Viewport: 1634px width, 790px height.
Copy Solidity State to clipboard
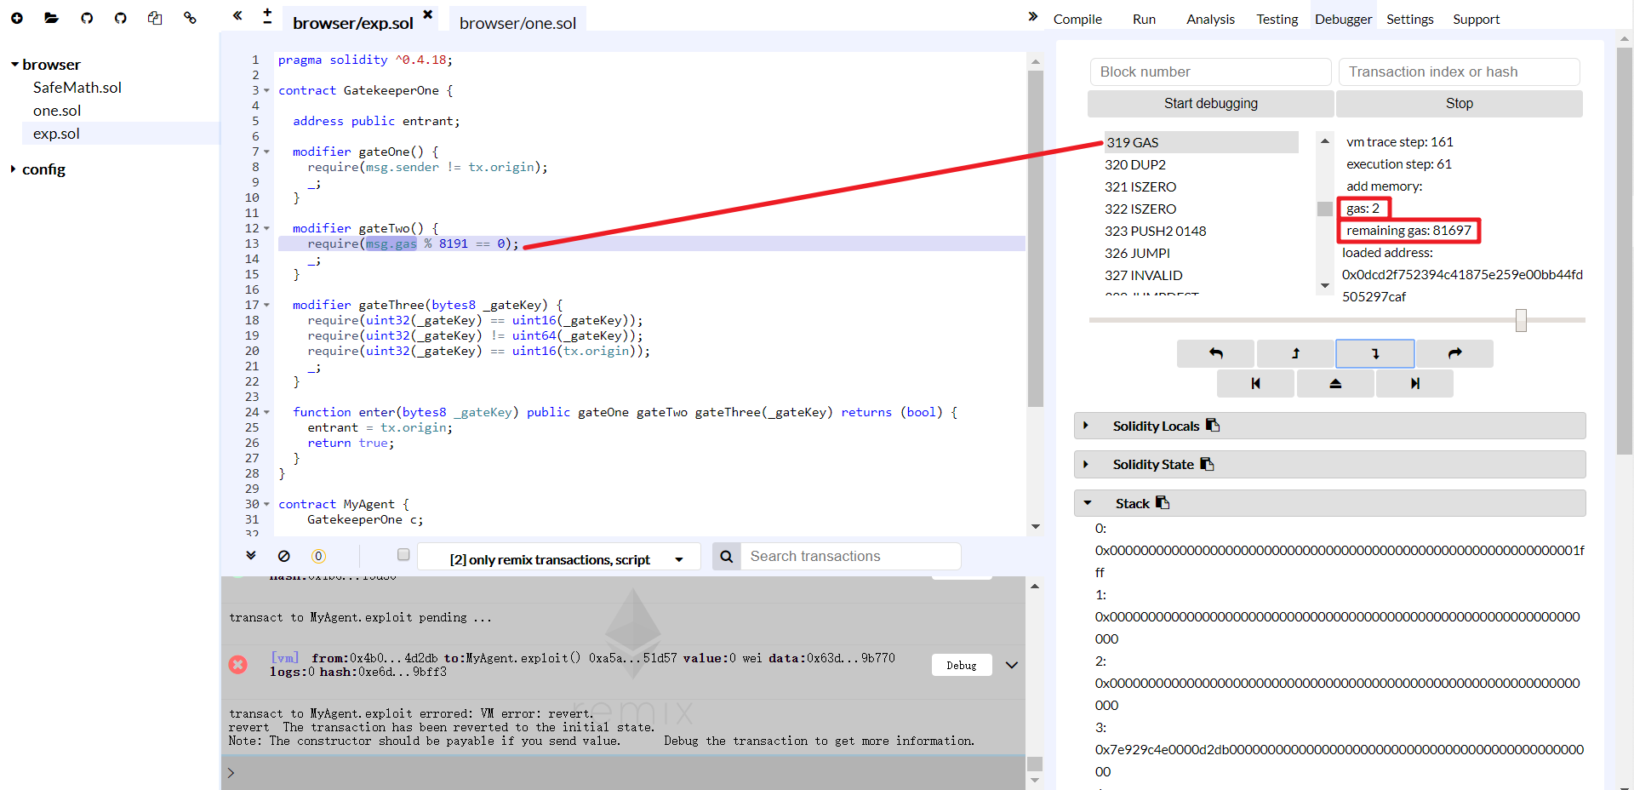[x=1207, y=463]
